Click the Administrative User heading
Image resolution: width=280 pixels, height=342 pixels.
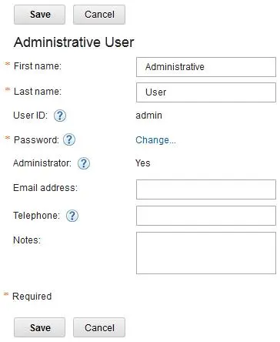click(74, 42)
